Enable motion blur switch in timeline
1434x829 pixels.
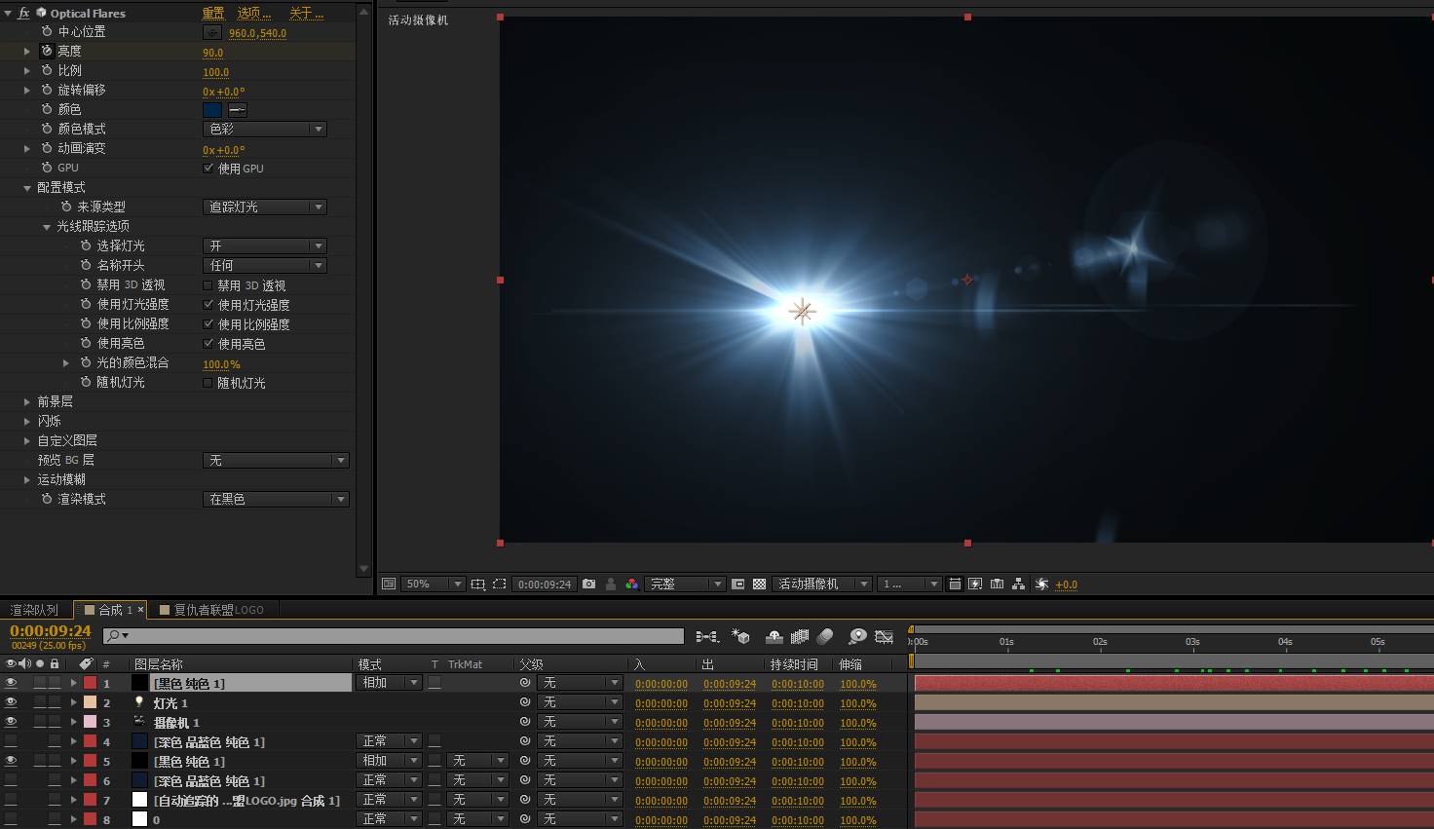[x=825, y=636]
